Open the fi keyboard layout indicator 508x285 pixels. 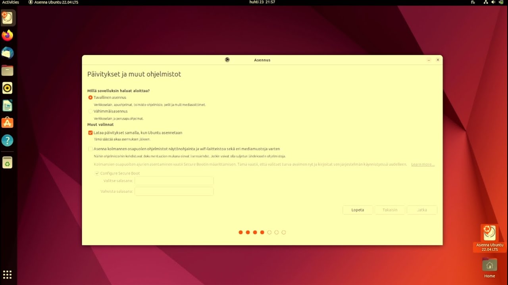click(x=473, y=2)
